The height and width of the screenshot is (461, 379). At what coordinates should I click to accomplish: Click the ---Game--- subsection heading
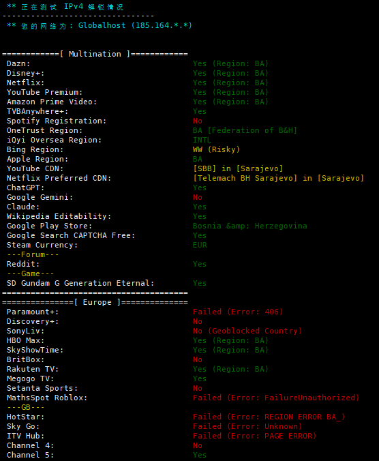point(31,273)
